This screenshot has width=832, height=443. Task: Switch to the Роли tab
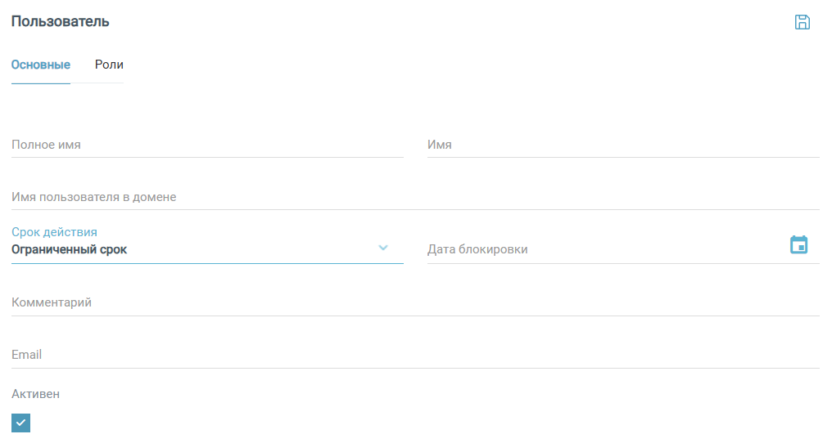pyautogui.click(x=109, y=65)
